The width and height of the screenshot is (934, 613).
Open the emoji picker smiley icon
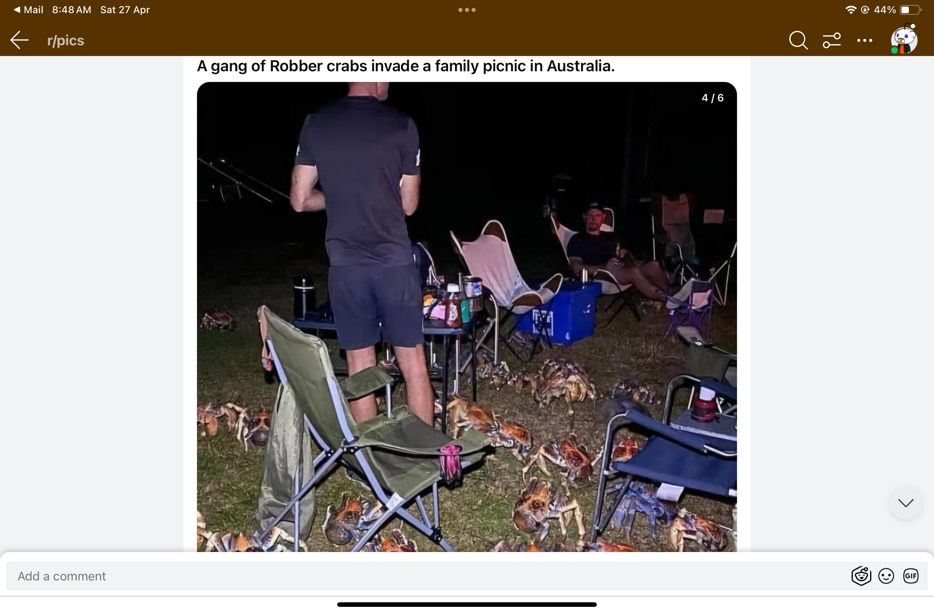click(x=886, y=576)
